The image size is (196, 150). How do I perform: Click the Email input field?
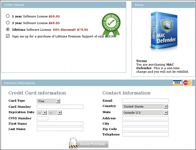pyautogui.click(x=145, y=101)
